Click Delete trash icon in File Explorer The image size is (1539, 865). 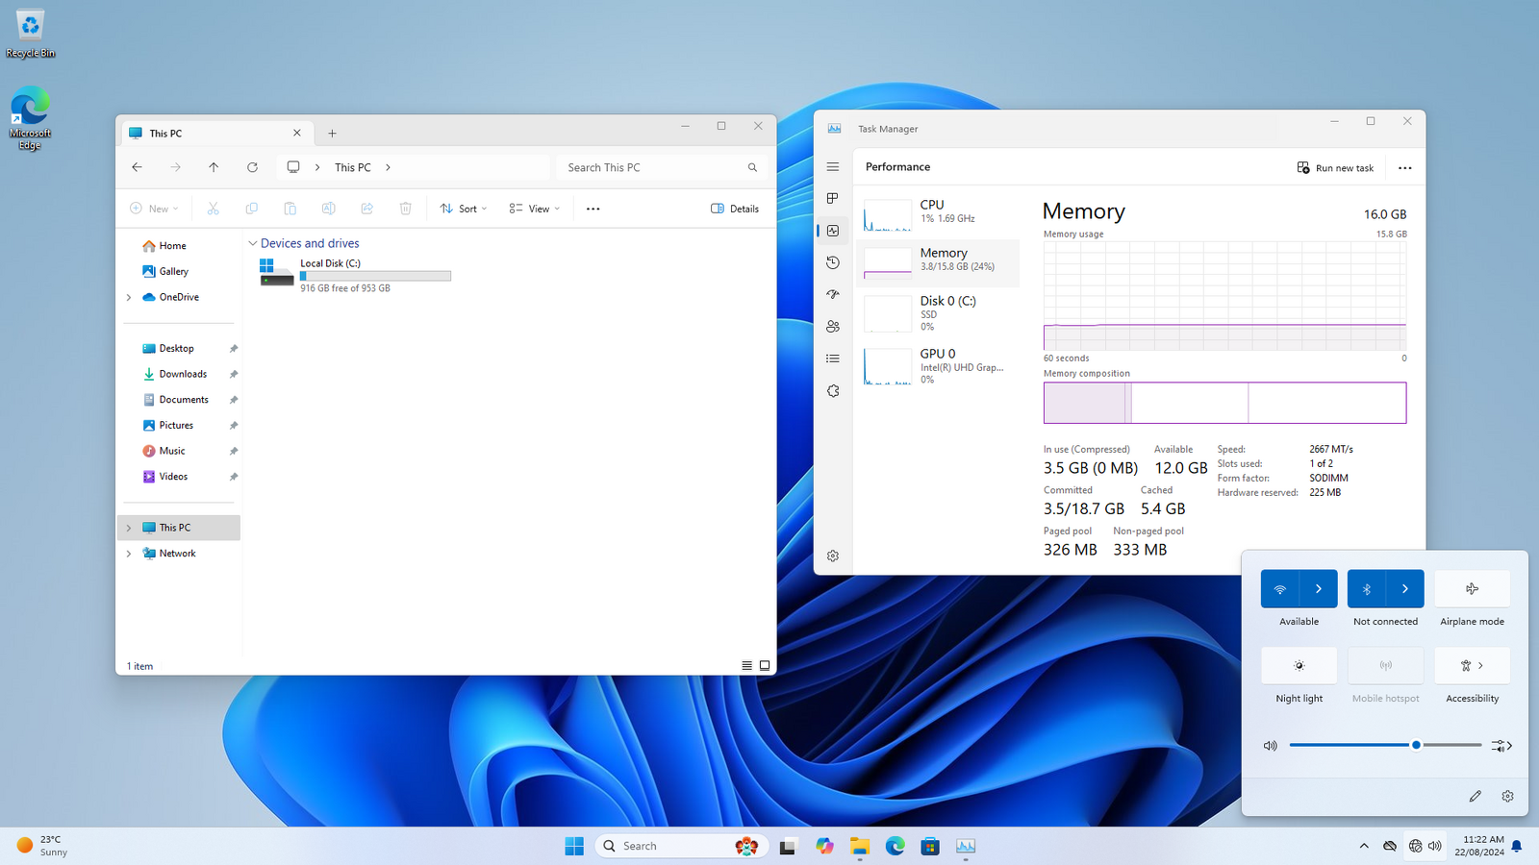tap(406, 209)
